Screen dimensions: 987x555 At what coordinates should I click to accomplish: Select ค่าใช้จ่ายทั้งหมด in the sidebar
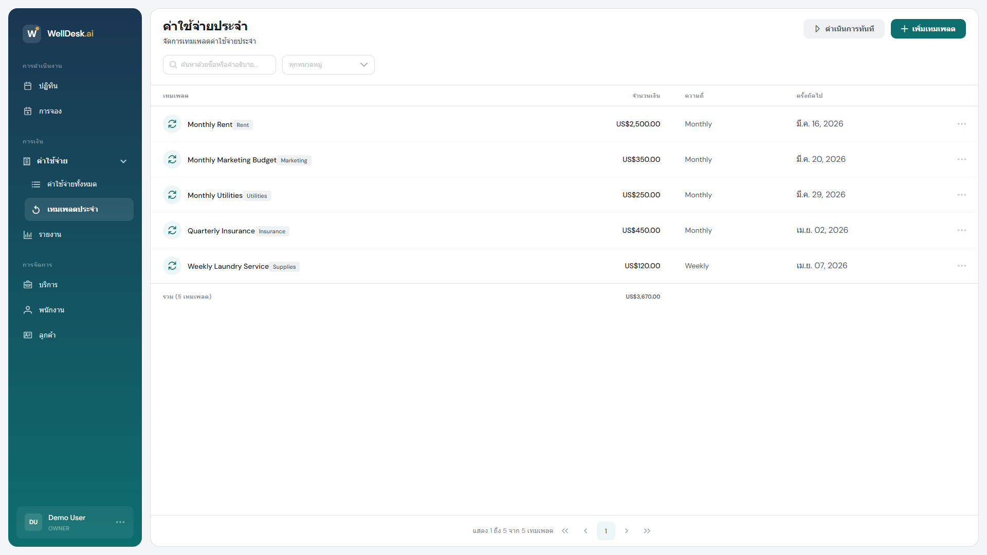click(71, 184)
